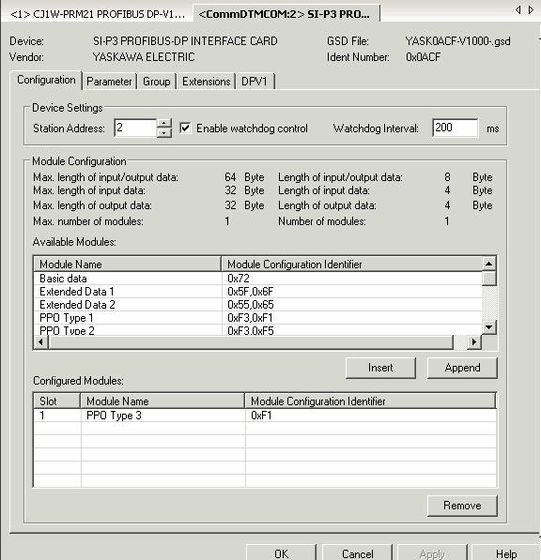Select the PPO Type 3 configured module
Viewport: 541px width, 560px height.
click(x=265, y=416)
